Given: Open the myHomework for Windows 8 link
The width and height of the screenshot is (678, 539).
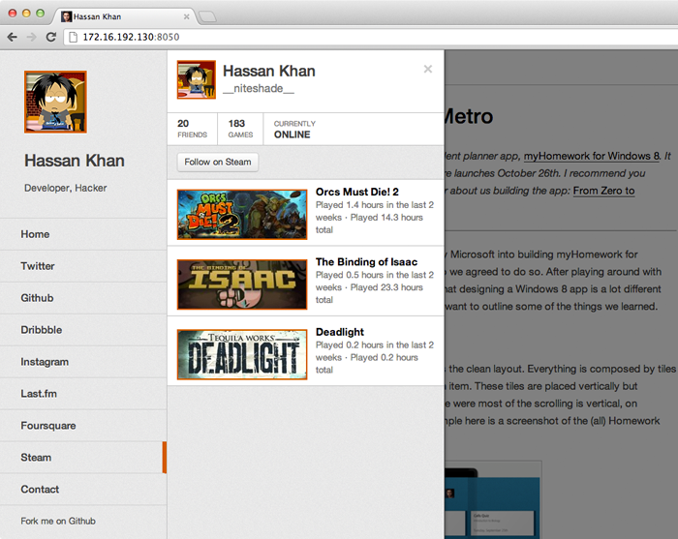Looking at the screenshot, I should click(x=592, y=156).
